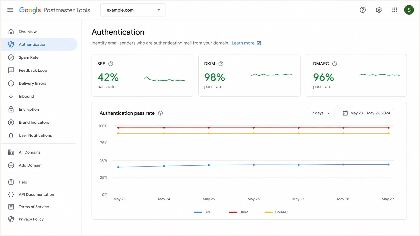
Task: Click the DMARC 96% pass rate card
Action: [356, 75]
